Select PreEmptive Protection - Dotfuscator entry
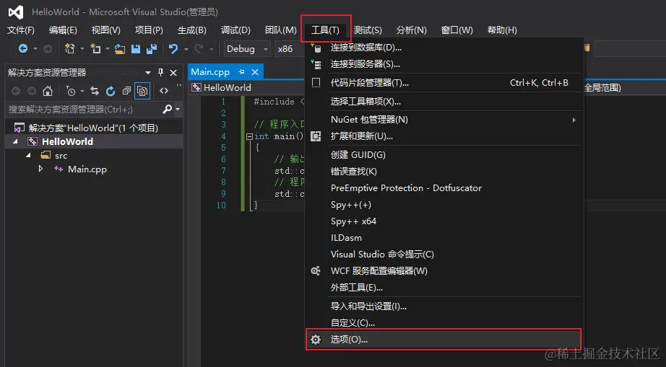Screen dimensions: 666x367 click(x=443, y=187)
